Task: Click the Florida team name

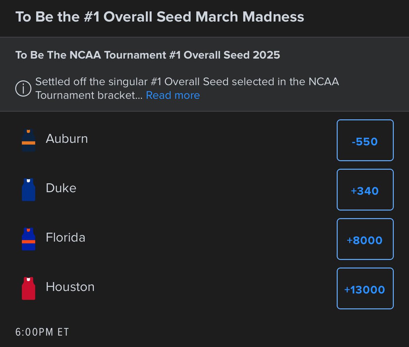Action: [x=65, y=237]
